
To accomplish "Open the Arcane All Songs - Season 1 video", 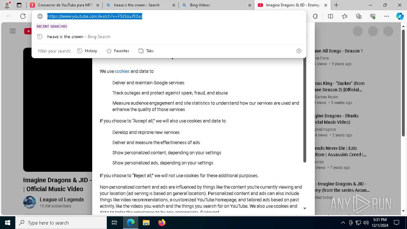I will 339,51.
